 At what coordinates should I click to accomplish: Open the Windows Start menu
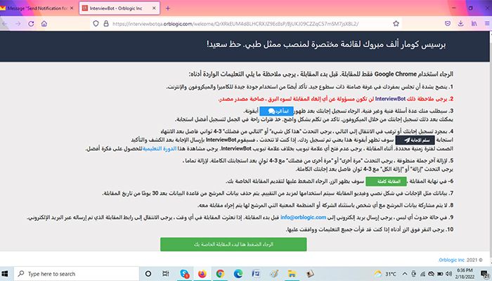5,274
